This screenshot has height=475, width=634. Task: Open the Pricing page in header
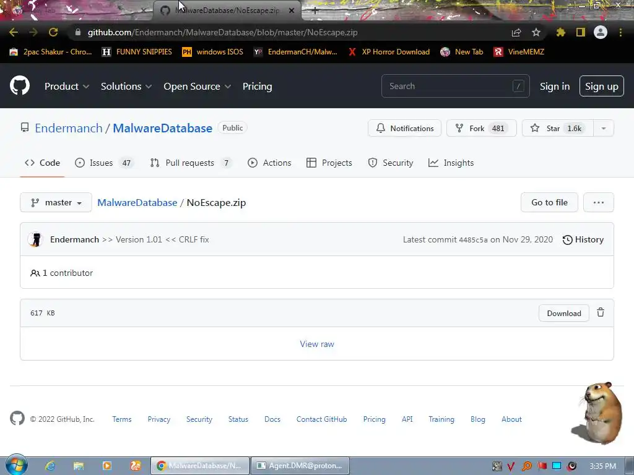click(x=257, y=87)
